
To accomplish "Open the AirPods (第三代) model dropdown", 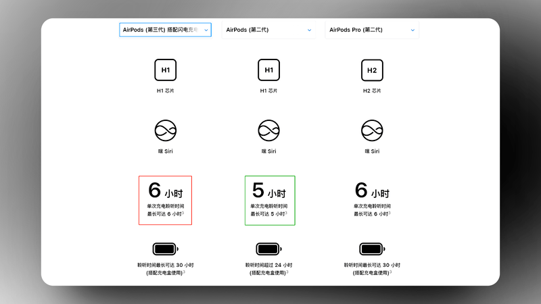I will point(165,30).
